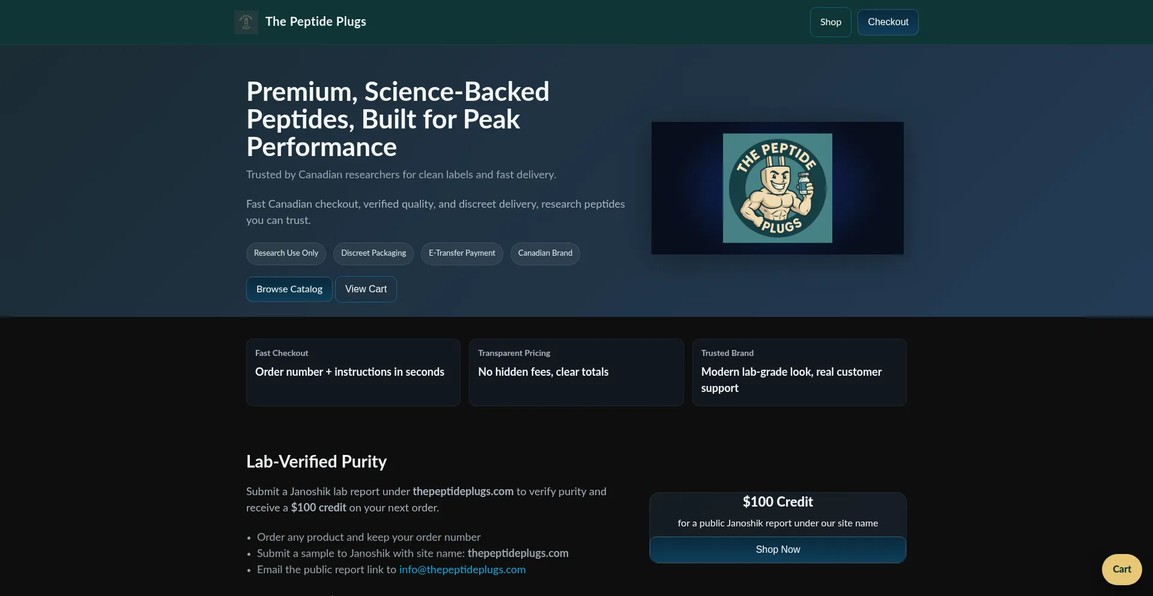Click the hero mascot image
This screenshot has height=596, width=1153.
(777, 188)
